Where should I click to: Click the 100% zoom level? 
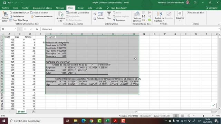tap(218, 116)
